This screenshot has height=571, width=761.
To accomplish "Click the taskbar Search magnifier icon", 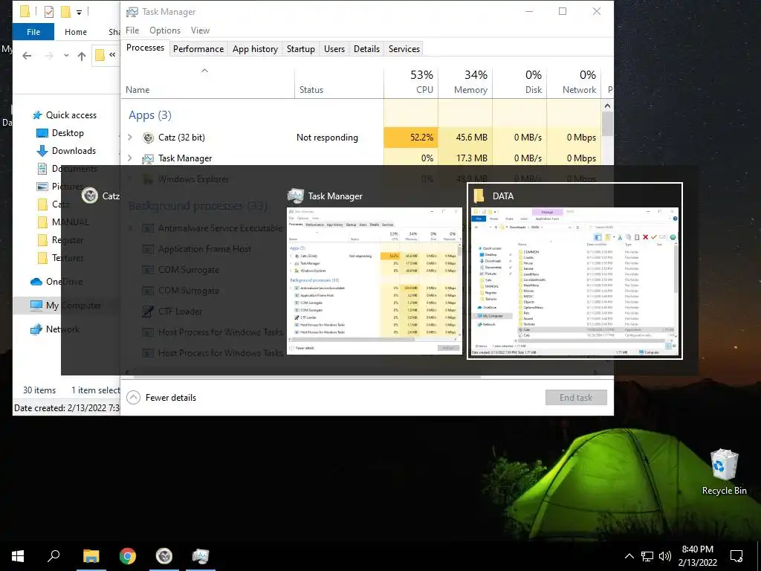I will coord(54,555).
